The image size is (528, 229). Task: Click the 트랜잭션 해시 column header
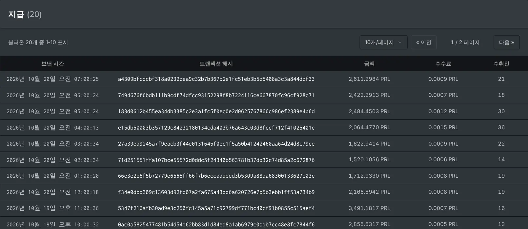coord(216,64)
